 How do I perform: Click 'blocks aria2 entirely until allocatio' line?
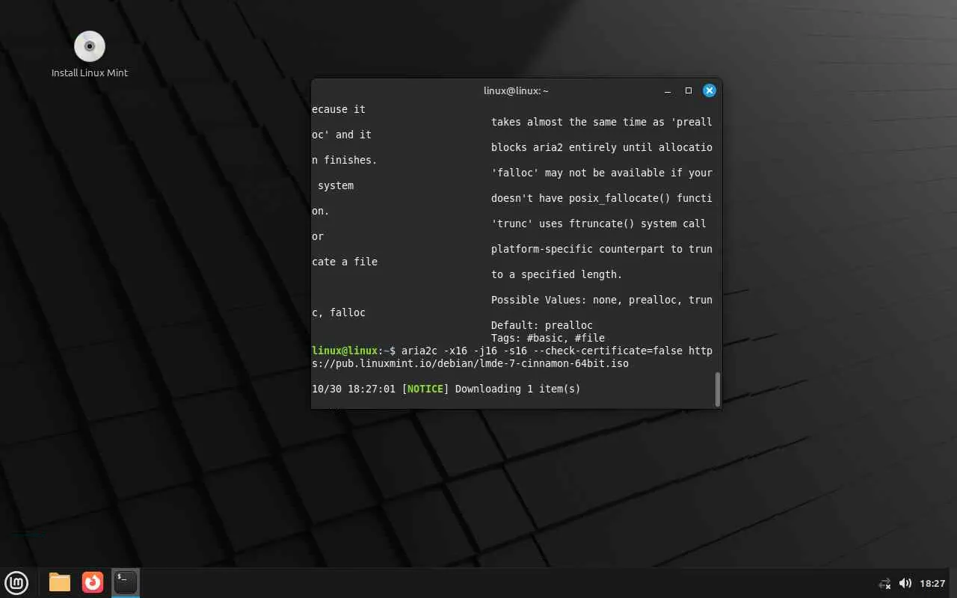[602, 147]
